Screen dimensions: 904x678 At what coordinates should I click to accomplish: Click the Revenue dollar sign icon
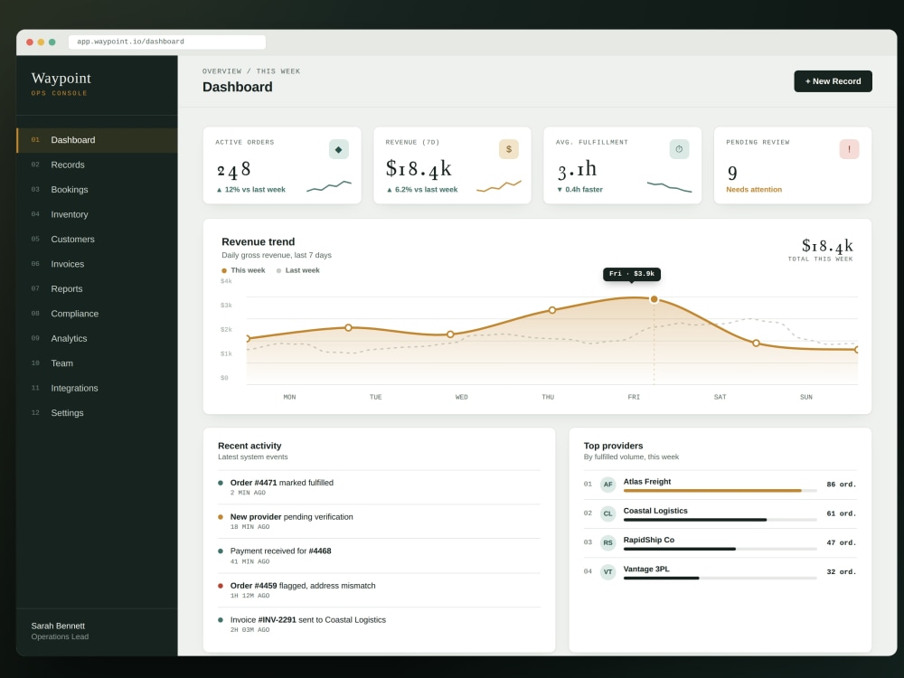(x=508, y=149)
